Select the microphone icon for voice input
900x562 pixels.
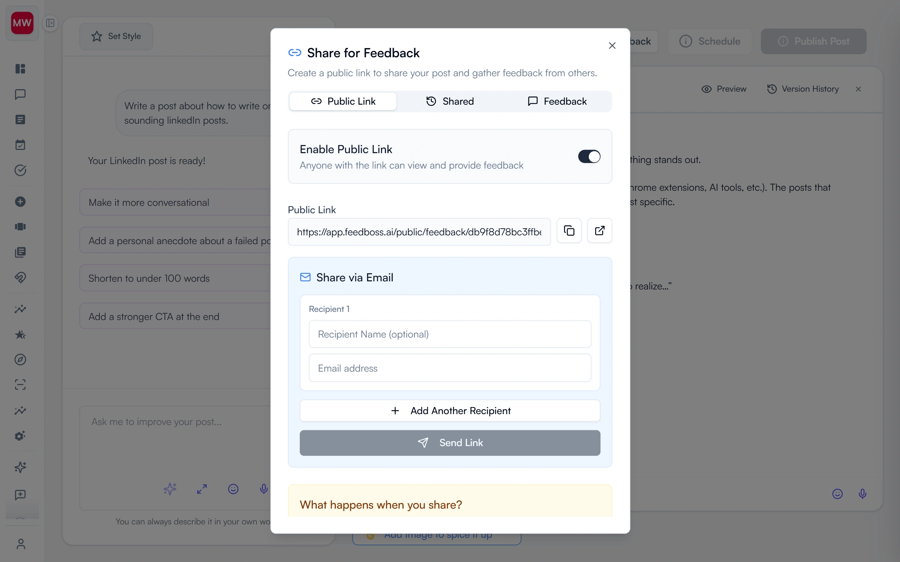[264, 489]
